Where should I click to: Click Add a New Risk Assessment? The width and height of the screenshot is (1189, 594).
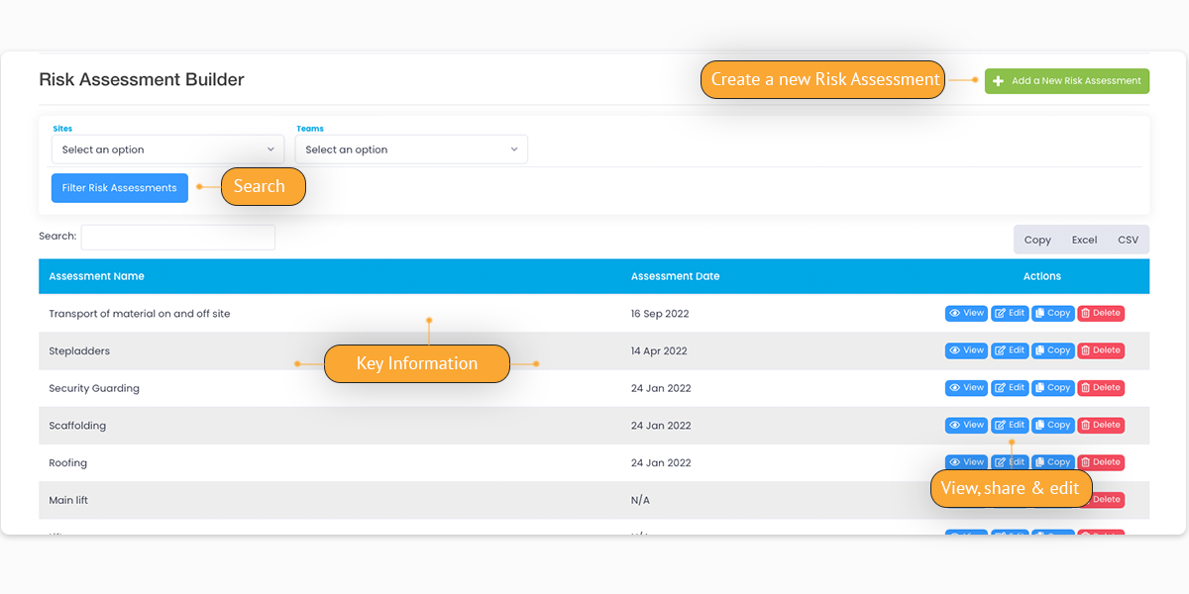[1066, 81]
